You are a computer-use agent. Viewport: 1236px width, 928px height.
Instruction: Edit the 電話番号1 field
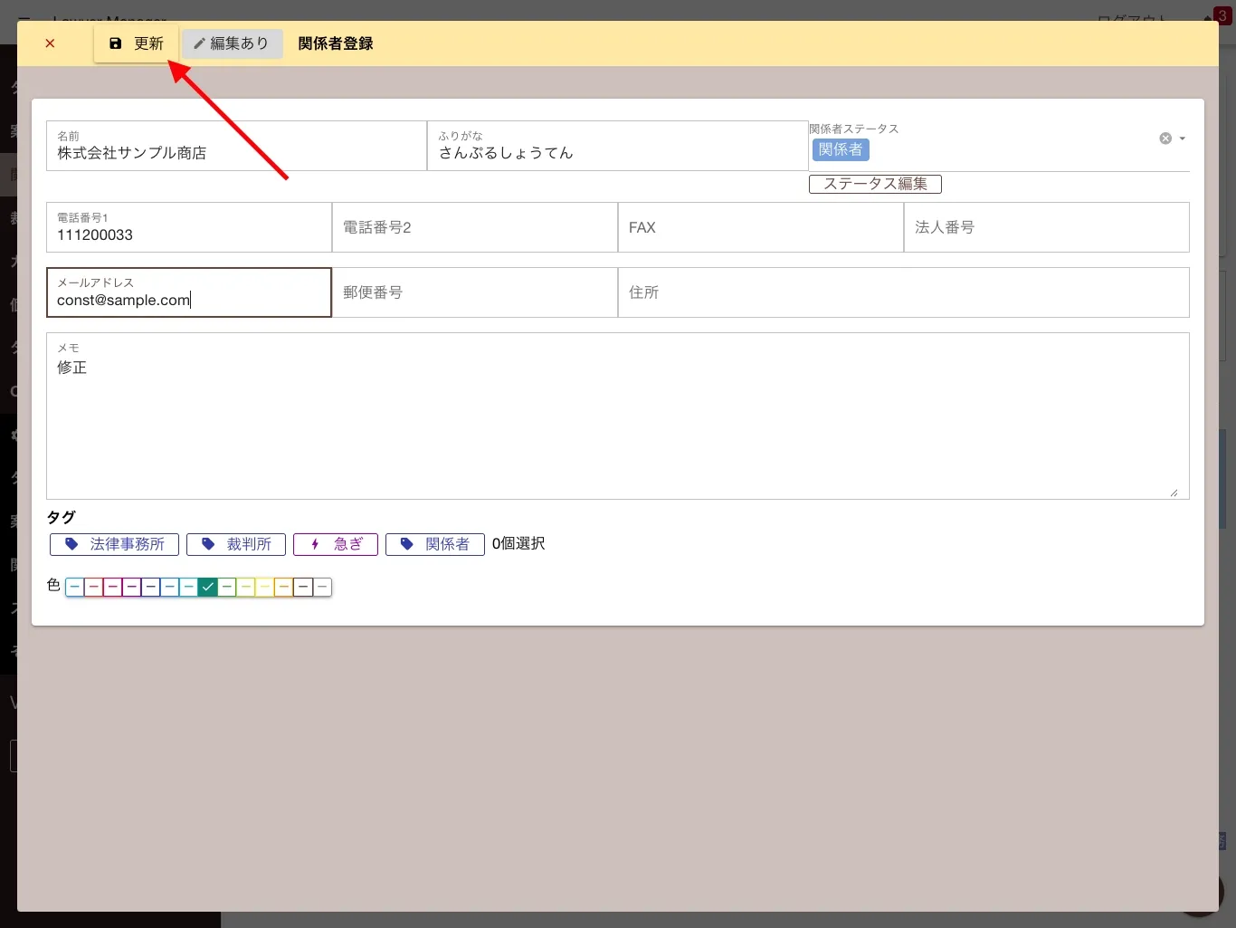click(x=189, y=227)
